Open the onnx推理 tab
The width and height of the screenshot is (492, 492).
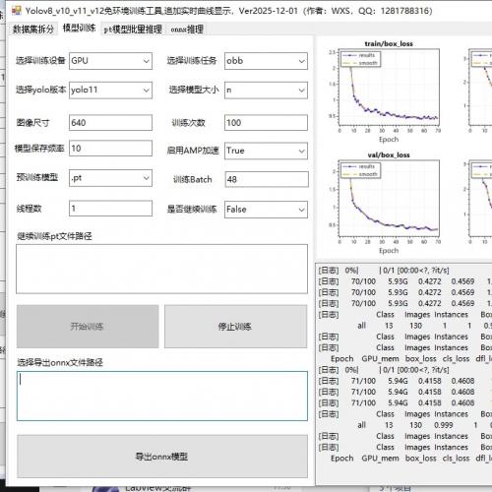pyautogui.click(x=187, y=30)
